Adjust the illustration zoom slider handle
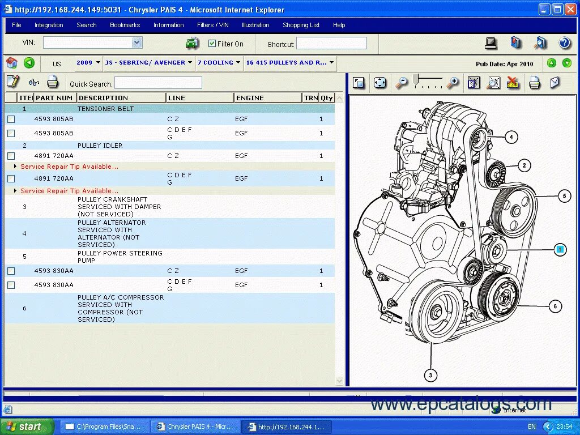The width and height of the screenshot is (580, 435). (416, 79)
